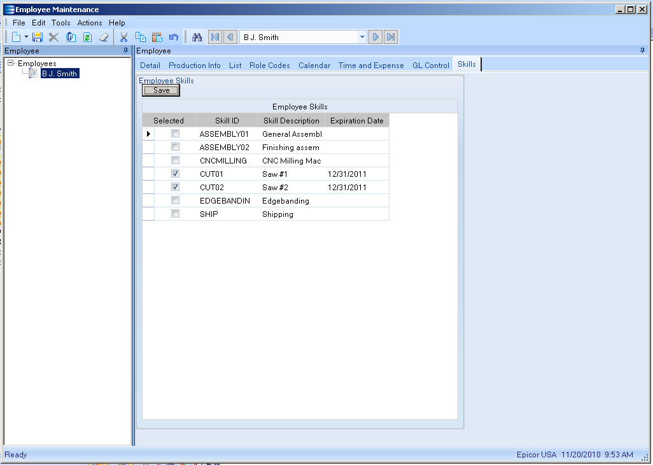653x465 pixels.
Task: Undo the last change with the undo icon
Action: (172, 36)
